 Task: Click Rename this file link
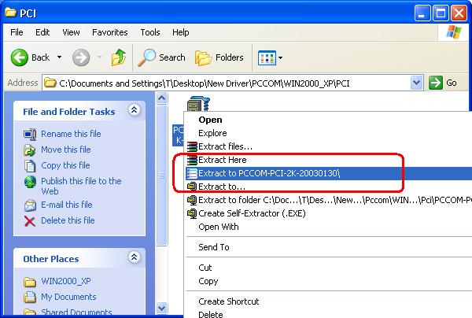point(71,134)
